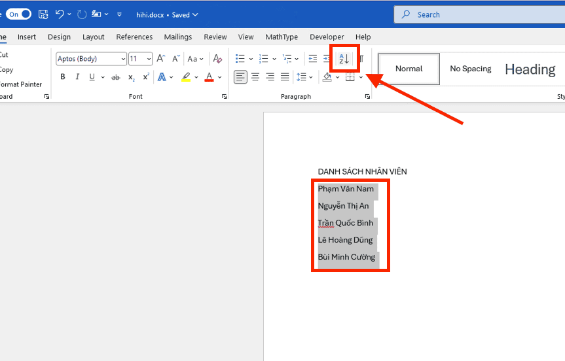This screenshot has width=565, height=361.
Task: Apply red font color
Action: [209, 77]
